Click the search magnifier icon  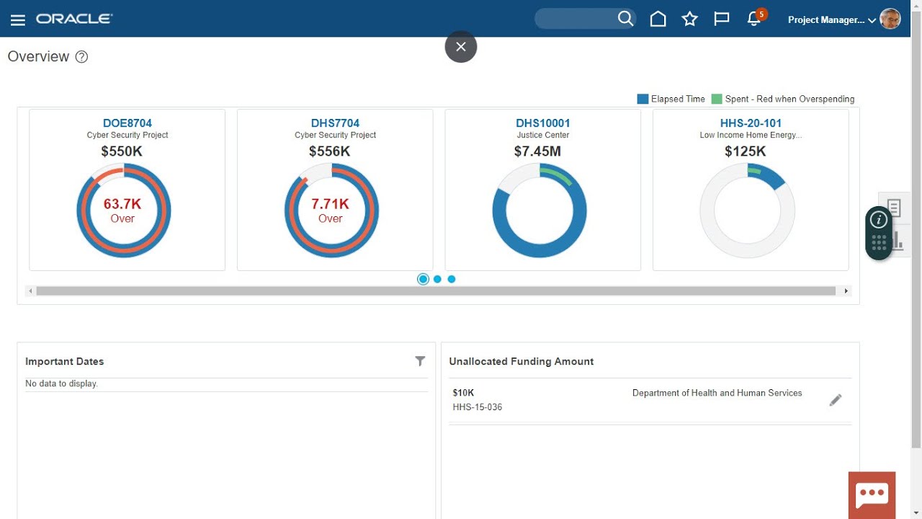tap(626, 19)
